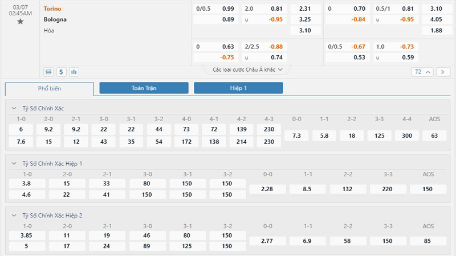Viewport: 456px width, 256px height.
Task: Select over 2.0 odds 0.81 full match
Action: point(264,9)
